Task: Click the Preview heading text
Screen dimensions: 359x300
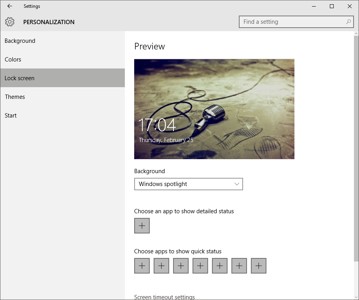Action: tap(149, 46)
